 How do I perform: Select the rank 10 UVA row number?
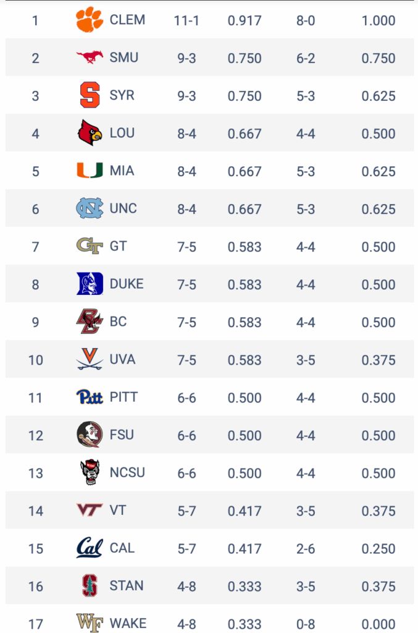point(35,360)
